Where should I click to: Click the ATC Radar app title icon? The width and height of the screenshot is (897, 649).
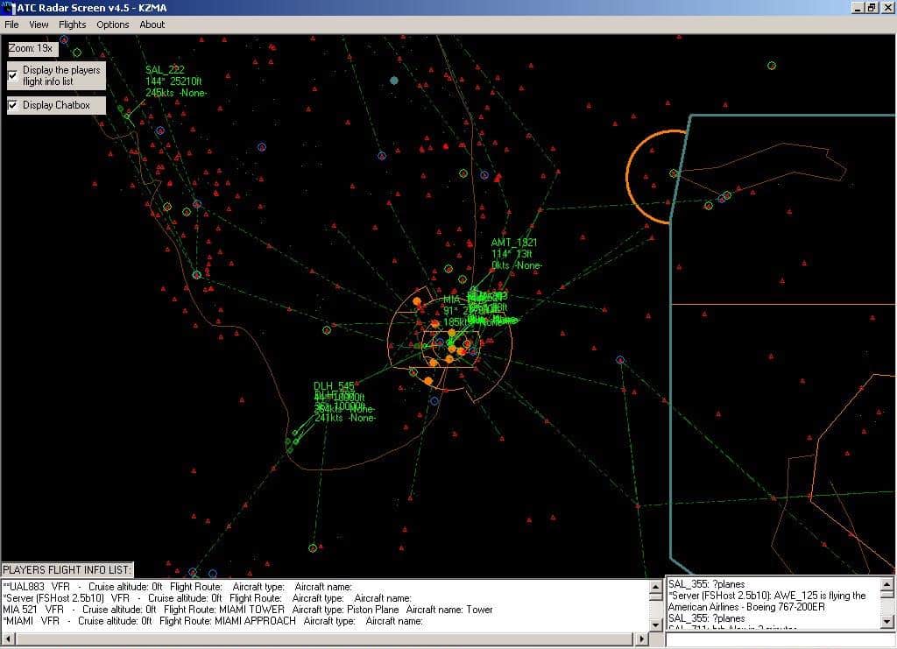pyautogui.click(x=9, y=8)
